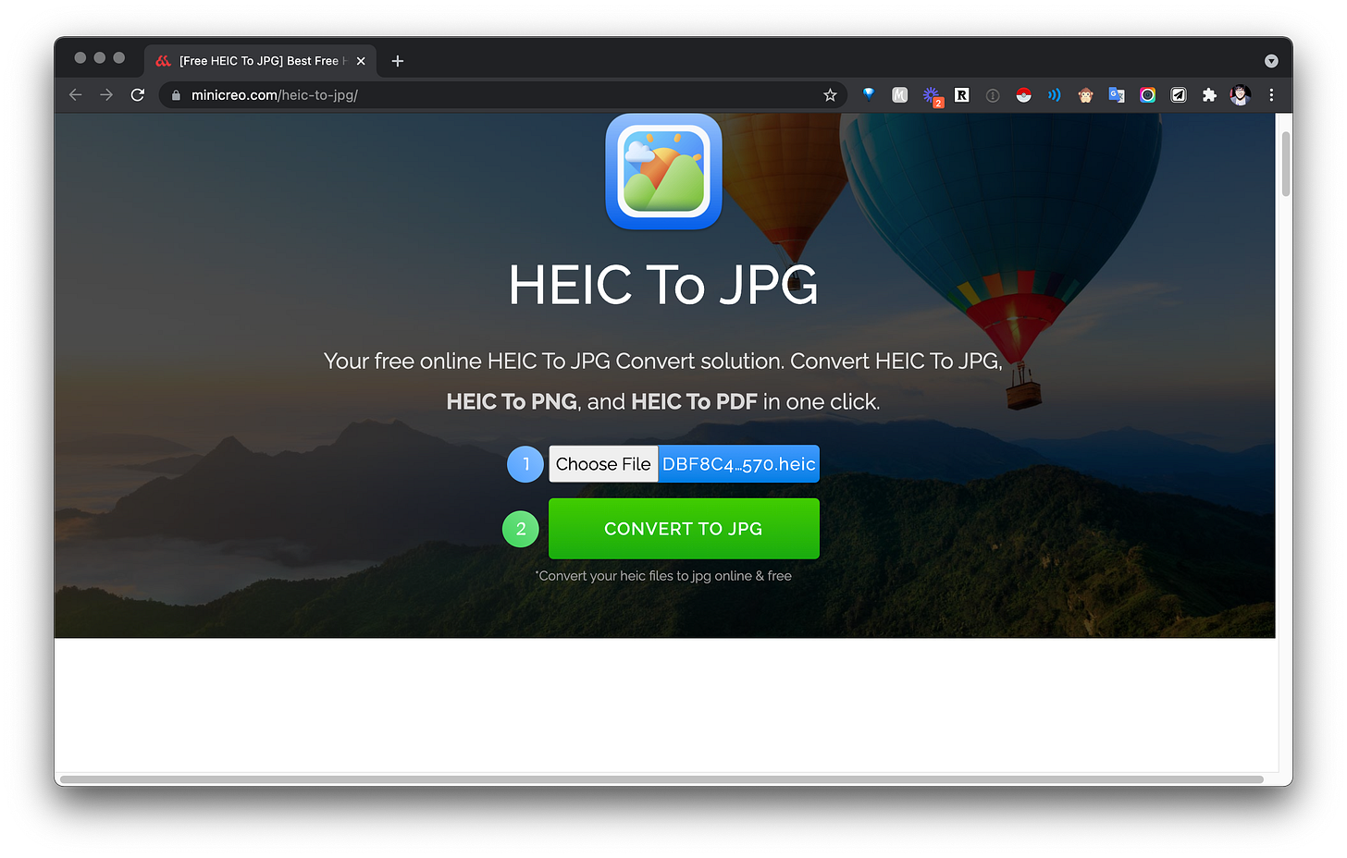Click the minicreo.com address bar
The height and width of the screenshot is (858, 1347).
tap(504, 95)
